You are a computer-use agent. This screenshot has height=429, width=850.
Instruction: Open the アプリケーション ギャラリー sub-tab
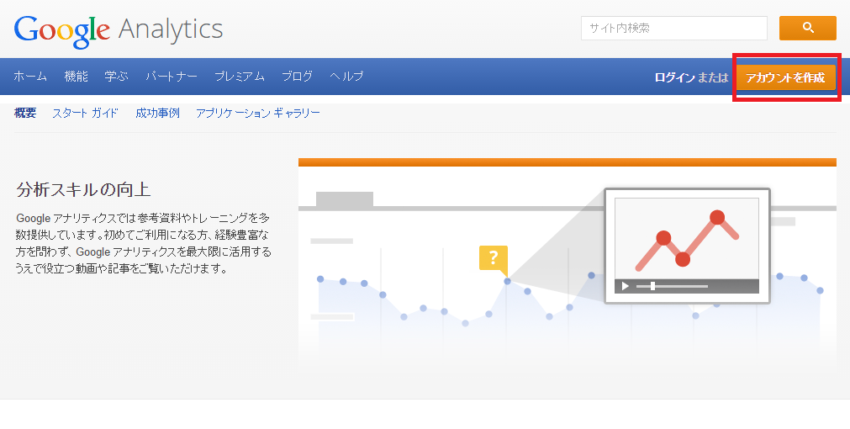tap(258, 113)
